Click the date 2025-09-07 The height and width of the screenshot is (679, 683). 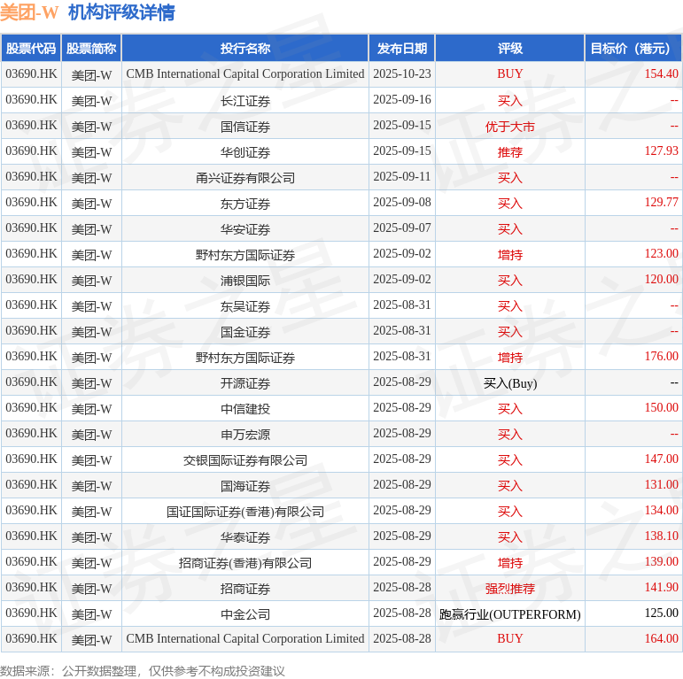(x=402, y=228)
